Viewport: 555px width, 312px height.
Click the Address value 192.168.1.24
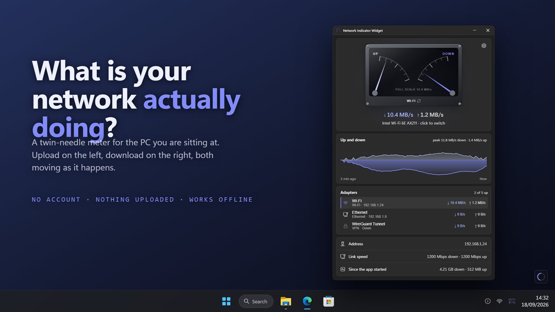coord(476,244)
